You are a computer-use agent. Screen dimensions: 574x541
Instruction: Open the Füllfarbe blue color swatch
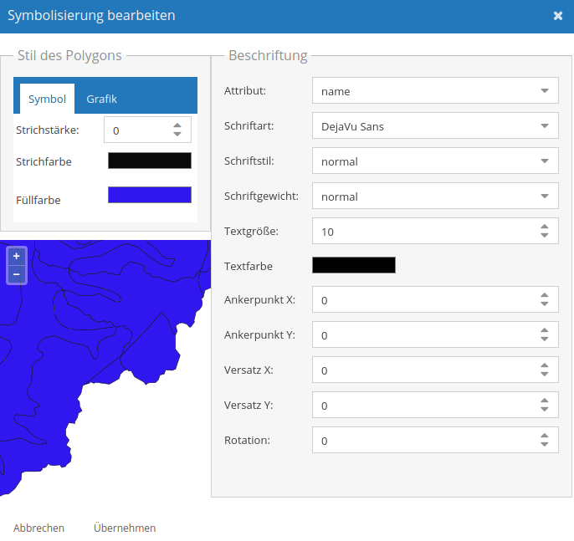coord(149,195)
